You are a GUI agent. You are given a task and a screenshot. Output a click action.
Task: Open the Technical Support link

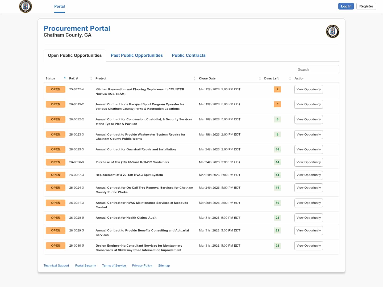[56, 265]
